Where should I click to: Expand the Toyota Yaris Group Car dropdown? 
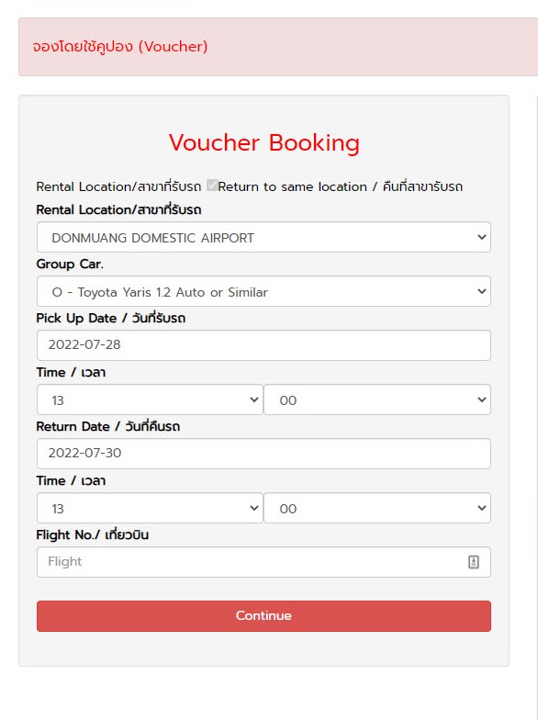[263, 292]
